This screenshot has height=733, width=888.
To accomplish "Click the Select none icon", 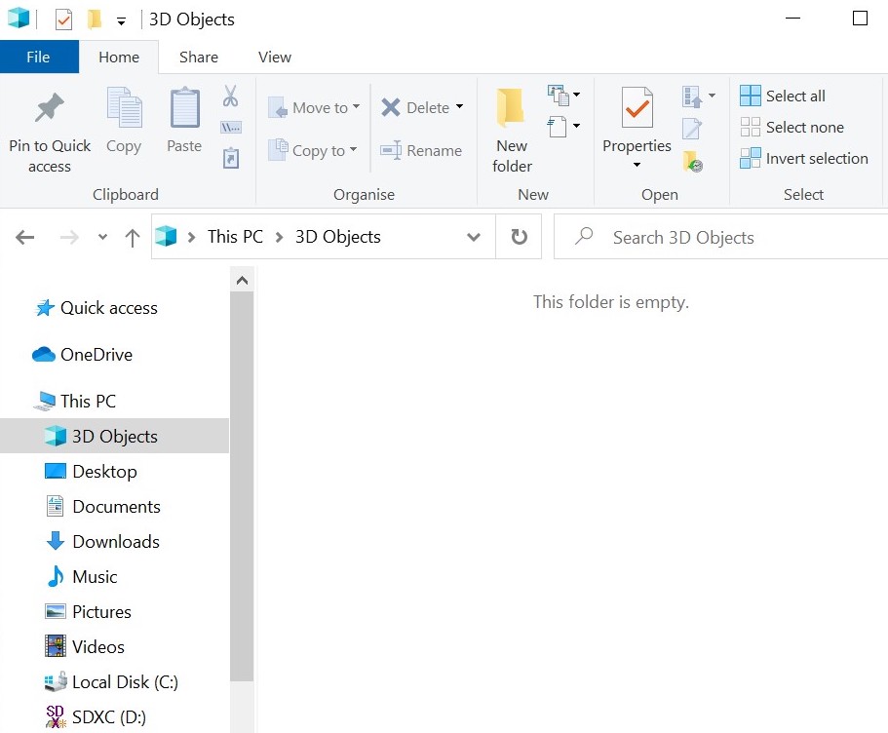I will click(751, 127).
